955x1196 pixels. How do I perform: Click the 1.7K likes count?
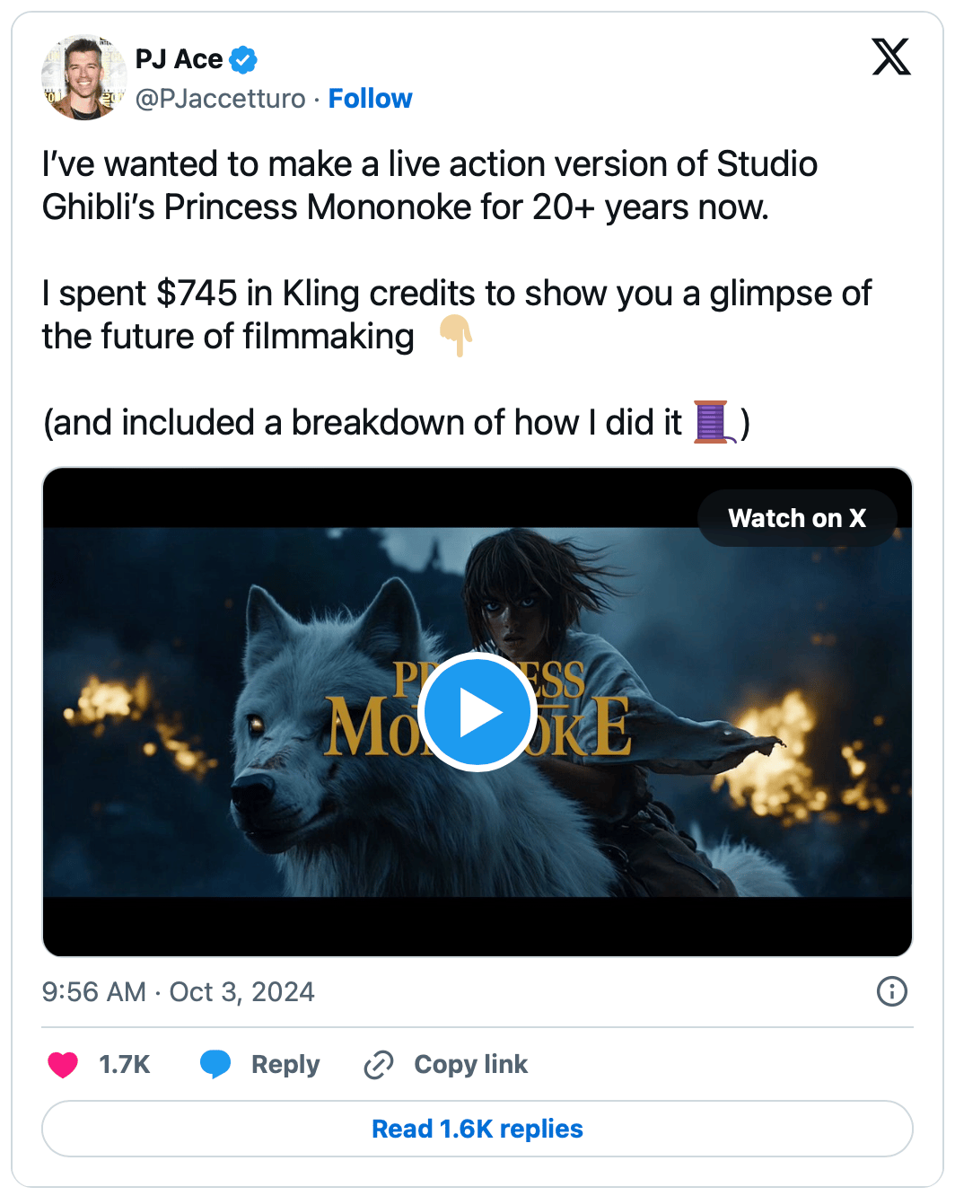click(124, 1065)
